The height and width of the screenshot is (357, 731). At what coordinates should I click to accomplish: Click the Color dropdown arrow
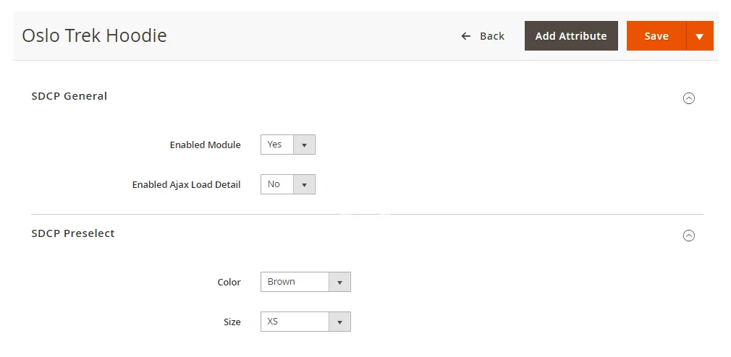(339, 282)
